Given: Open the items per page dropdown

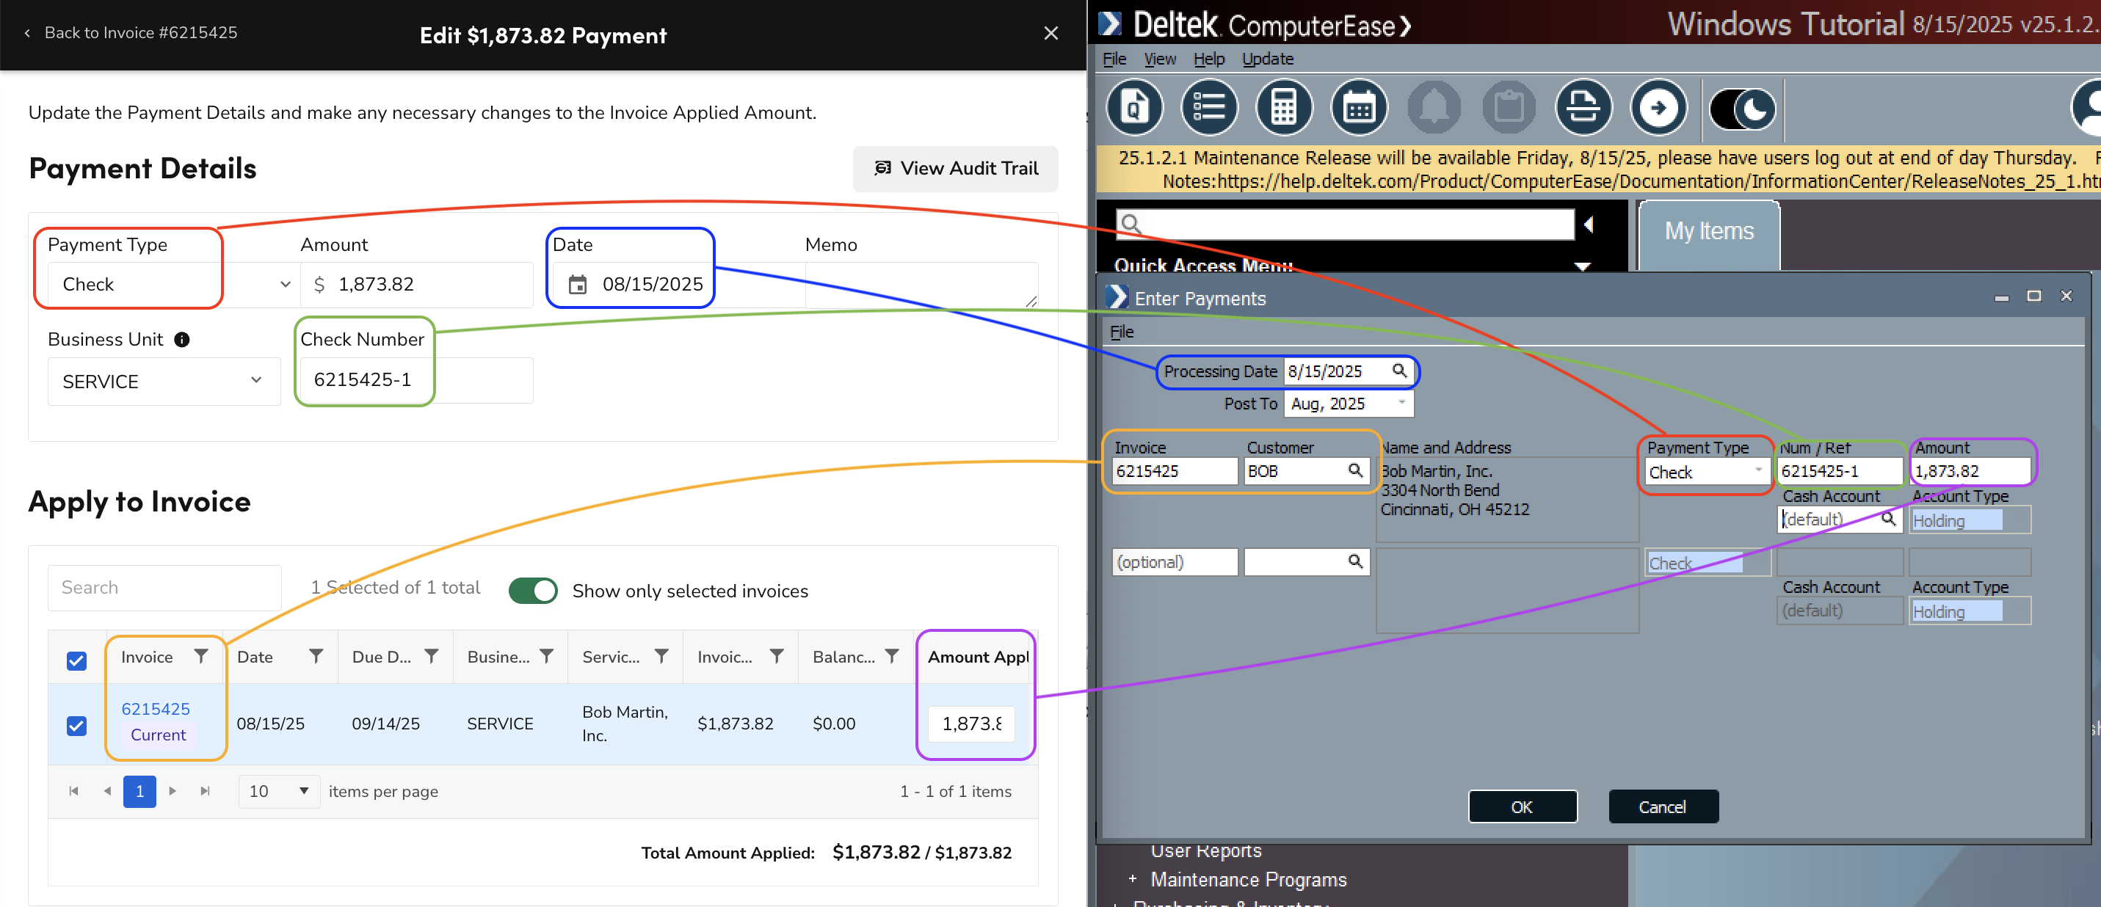Looking at the screenshot, I should [279, 791].
